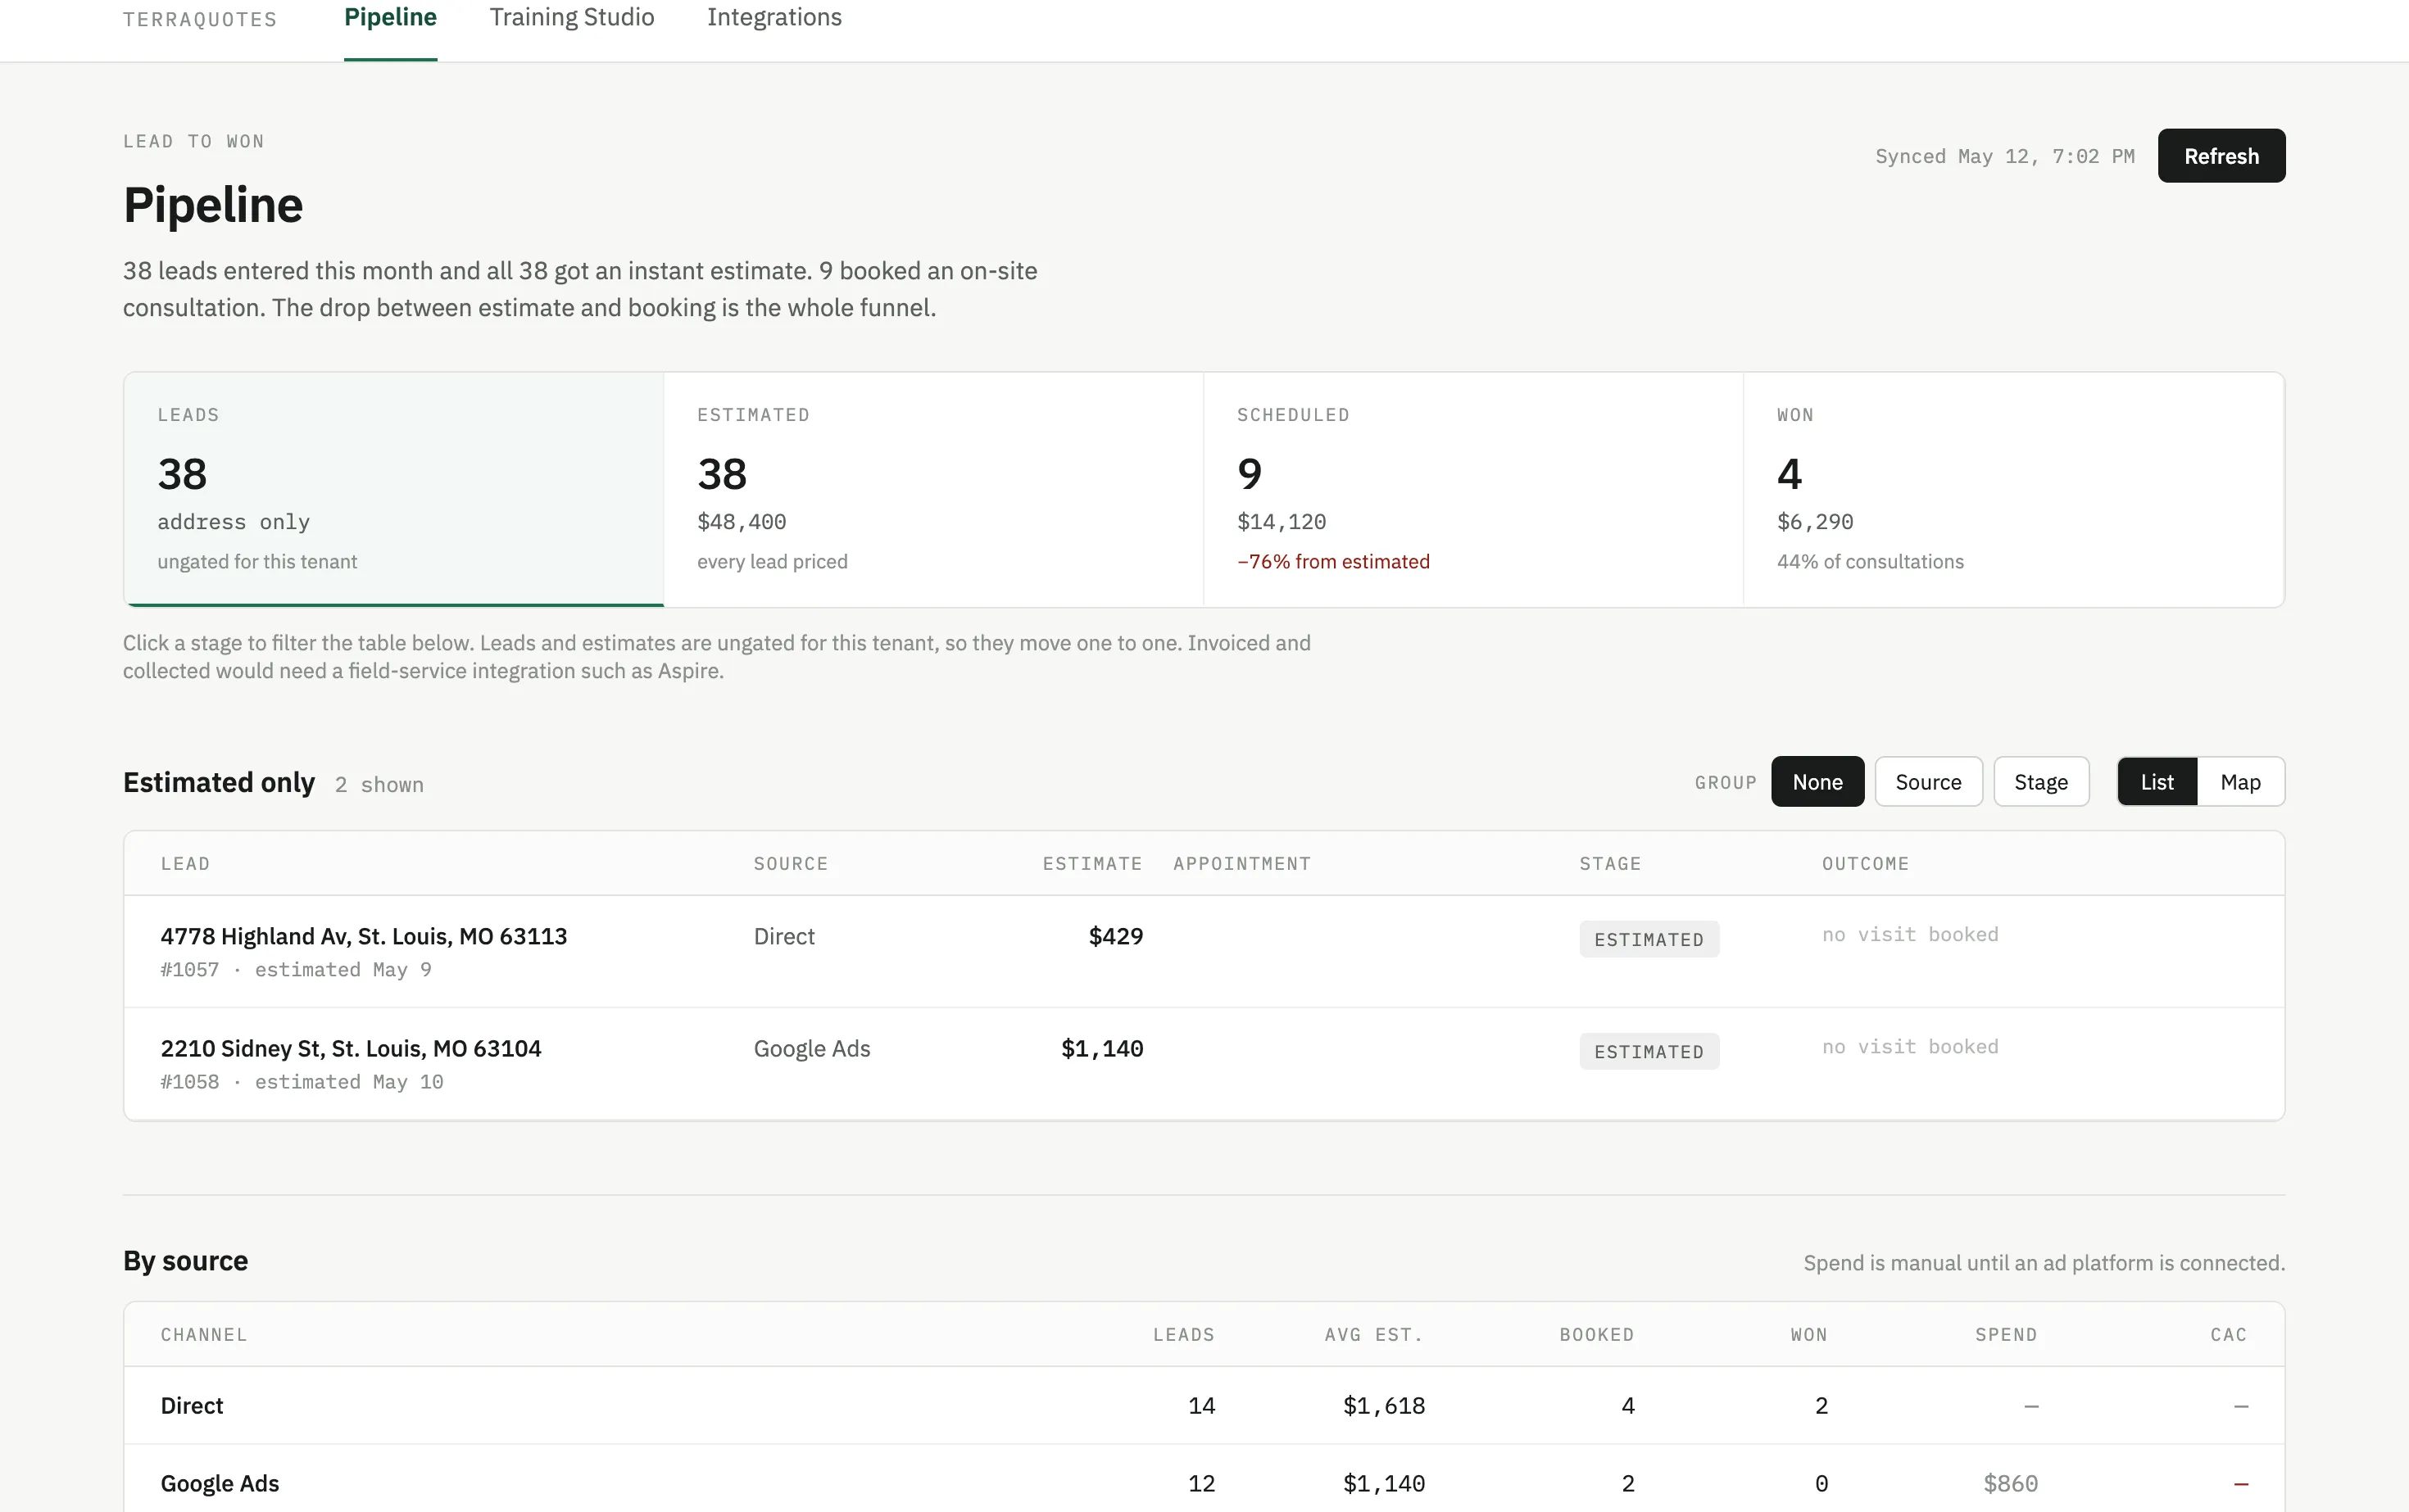The image size is (2409, 1512).
Task: Filter by the Leads stage card
Action: (393, 489)
